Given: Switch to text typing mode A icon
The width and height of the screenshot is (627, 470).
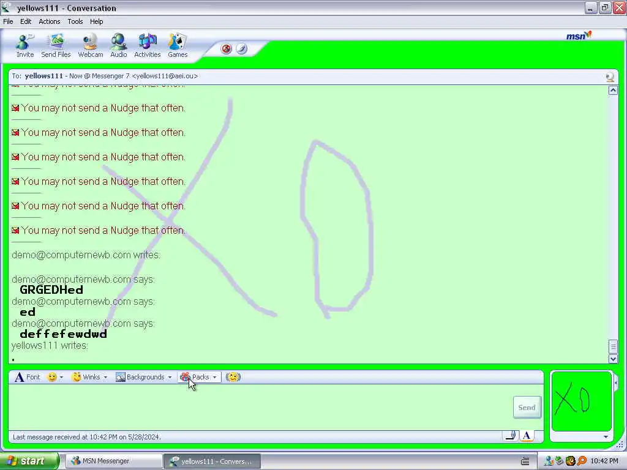Looking at the screenshot, I should coord(527,436).
